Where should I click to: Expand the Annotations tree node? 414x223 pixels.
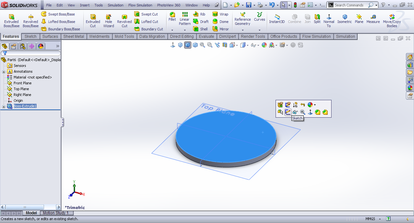click(x=4, y=72)
